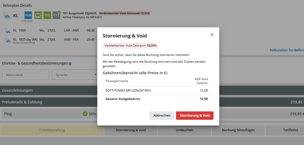
Task: Select Umbuchen in the bottom action bar
Action: pyautogui.click(x=184, y=130)
